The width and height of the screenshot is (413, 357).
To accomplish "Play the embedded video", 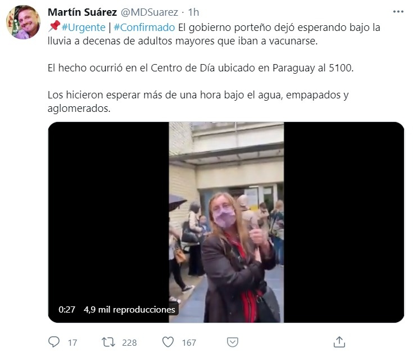I will (x=226, y=222).
